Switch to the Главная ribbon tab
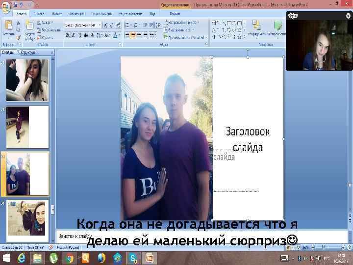The image size is (353, 265). [x=21, y=14]
